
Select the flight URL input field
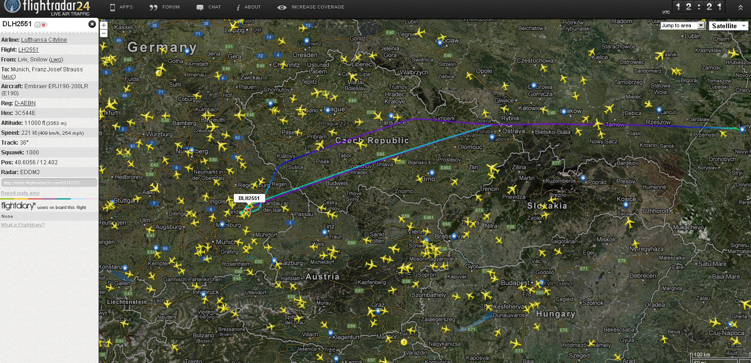pyautogui.click(x=49, y=183)
